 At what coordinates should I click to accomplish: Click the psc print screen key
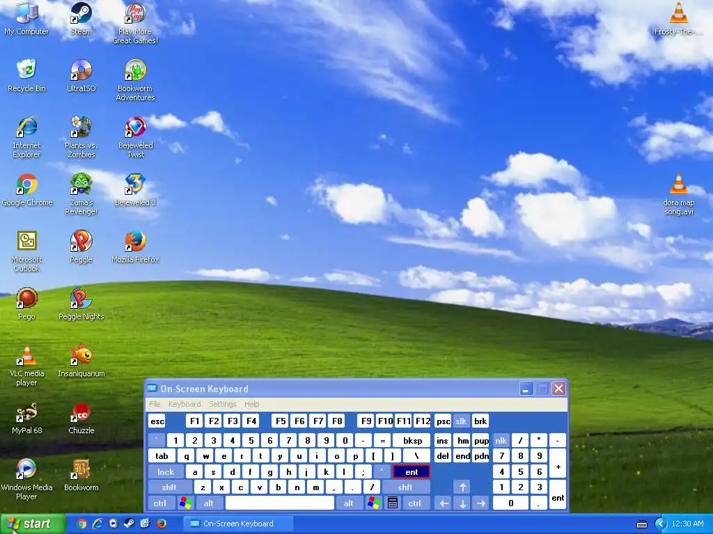click(443, 421)
